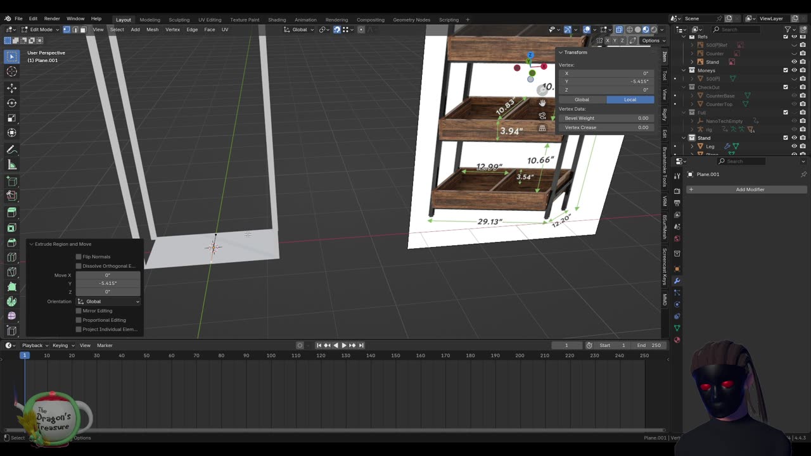Open the Playback dropdown in timeline
This screenshot has width=811, height=456.
pyautogui.click(x=34, y=345)
